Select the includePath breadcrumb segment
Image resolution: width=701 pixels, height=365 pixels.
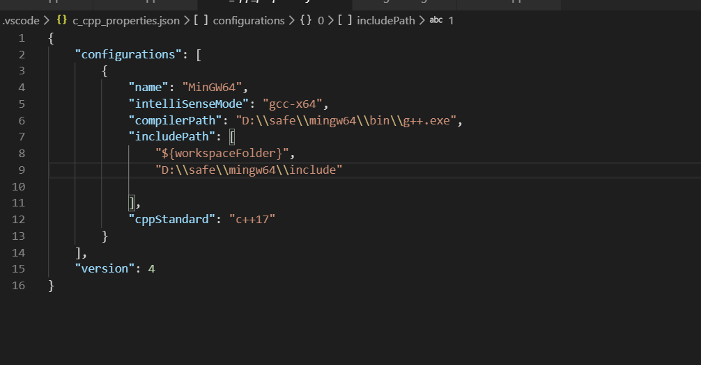coord(386,21)
